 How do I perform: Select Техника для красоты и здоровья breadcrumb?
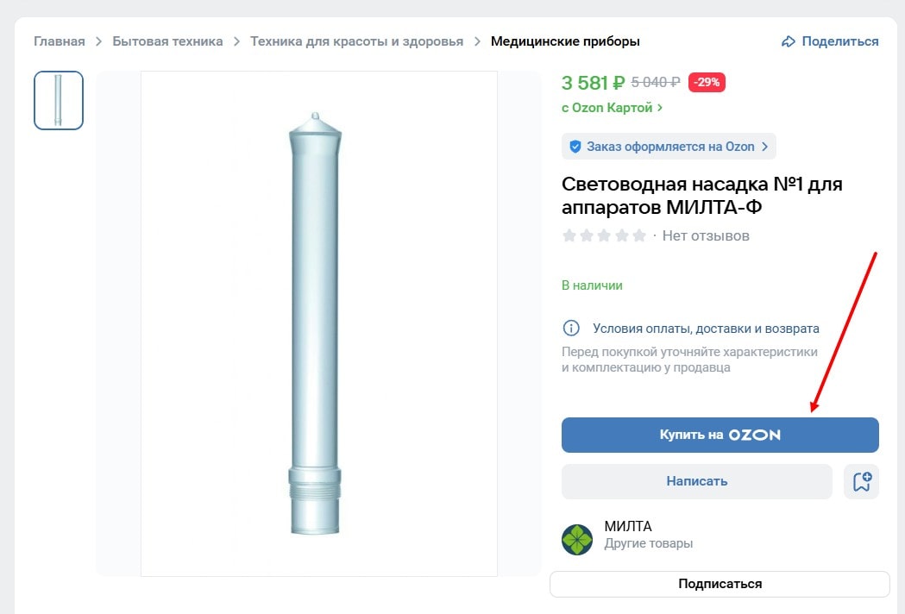355,41
